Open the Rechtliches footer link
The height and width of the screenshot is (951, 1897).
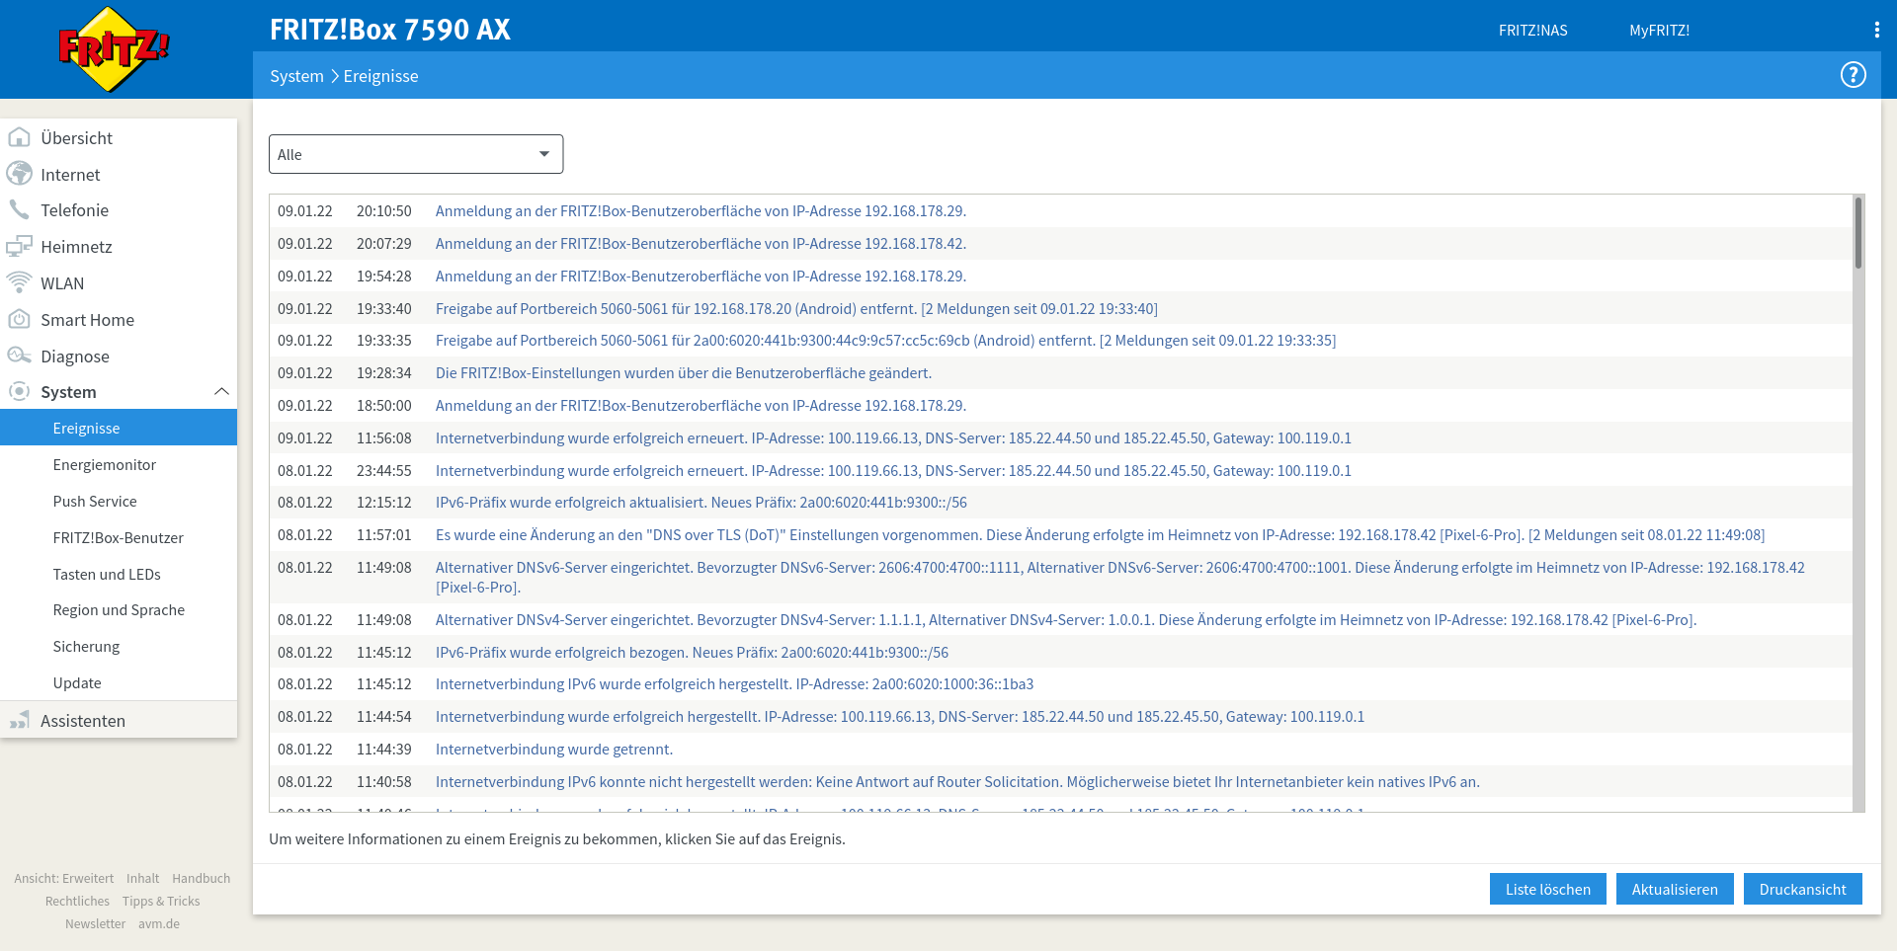(x=77, y=901)
